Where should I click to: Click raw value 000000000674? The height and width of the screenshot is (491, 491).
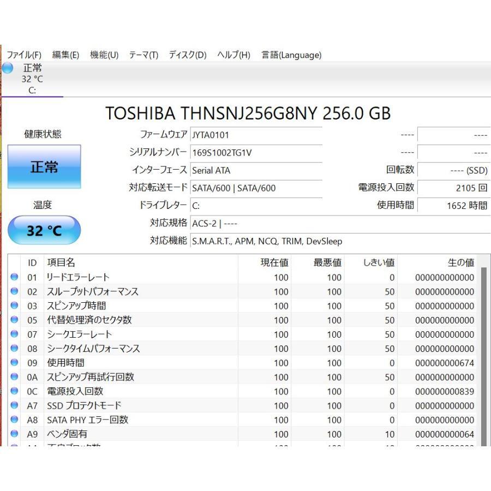445,363
